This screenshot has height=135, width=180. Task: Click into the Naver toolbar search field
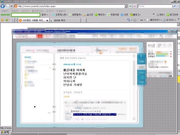25,15
